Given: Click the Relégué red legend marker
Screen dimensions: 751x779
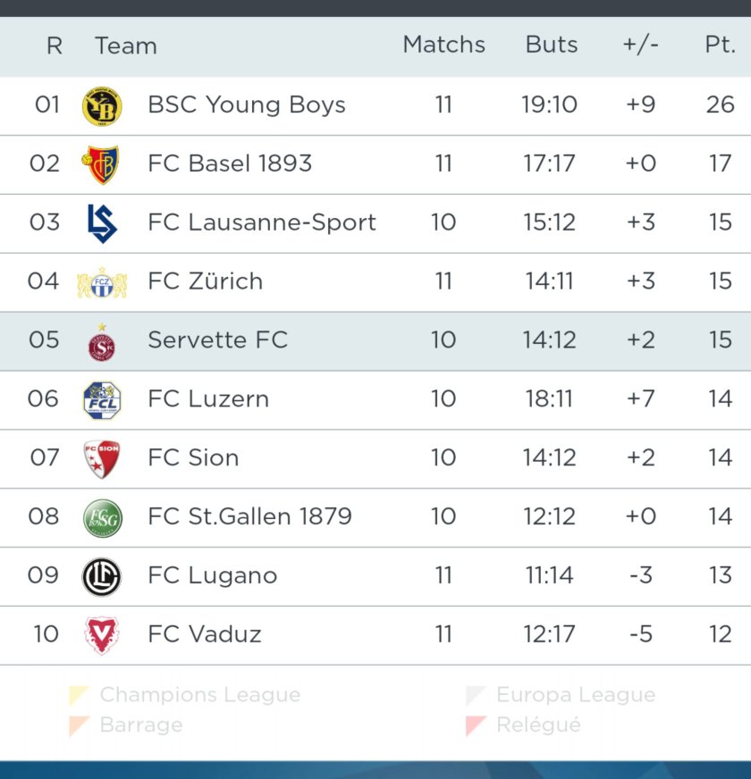Looking at the screenshot, I should click(x=475, y=725).
